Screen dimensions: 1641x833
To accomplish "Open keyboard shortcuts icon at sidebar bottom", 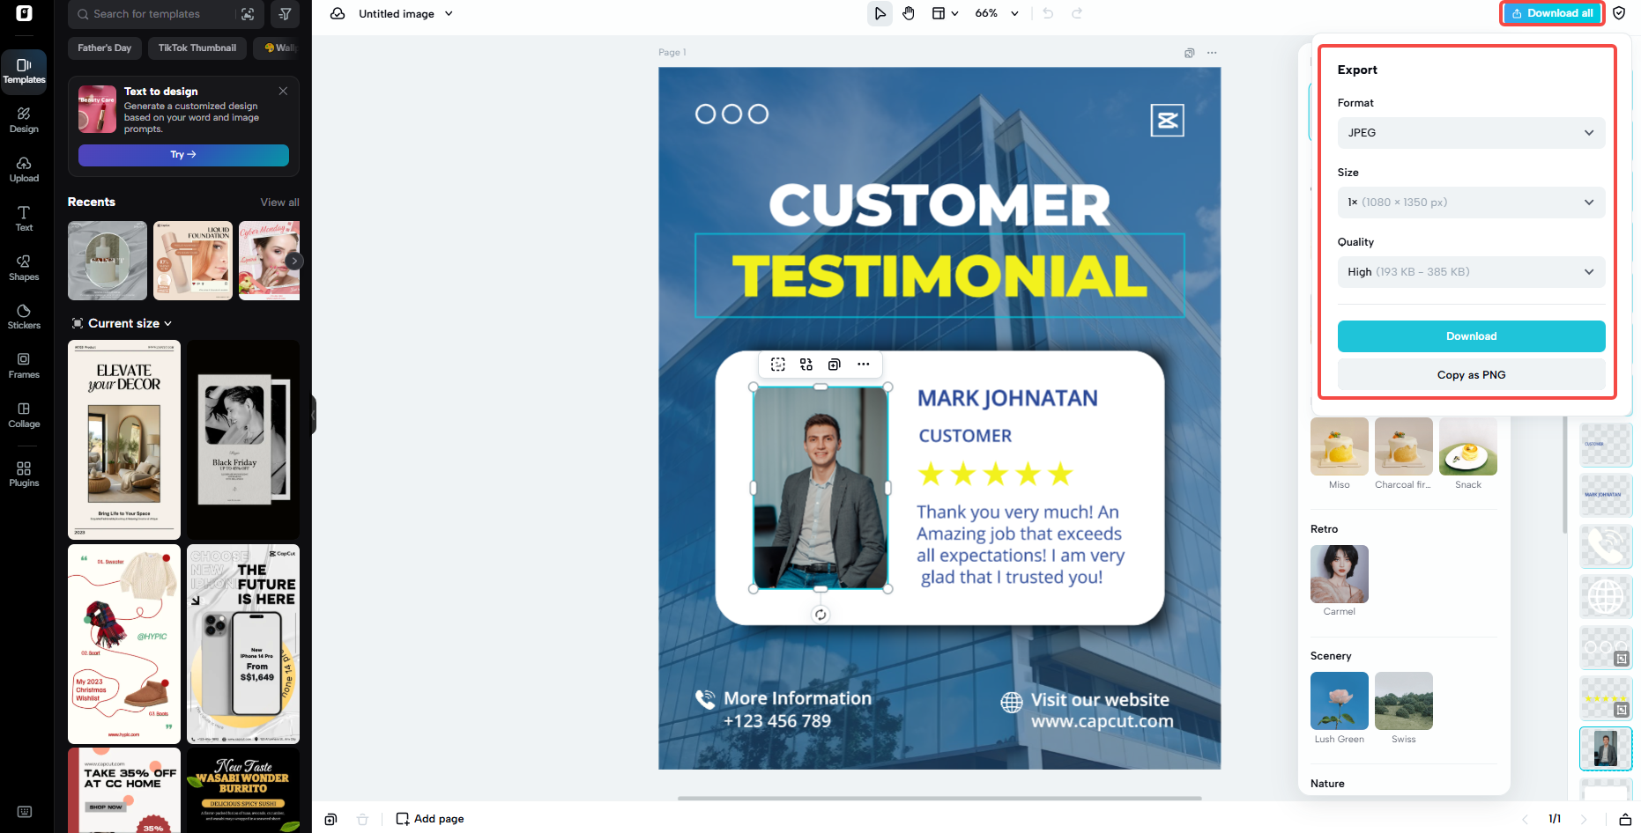I will point(25,812).
